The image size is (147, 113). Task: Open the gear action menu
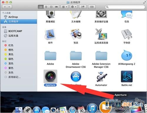pos(73,7)
